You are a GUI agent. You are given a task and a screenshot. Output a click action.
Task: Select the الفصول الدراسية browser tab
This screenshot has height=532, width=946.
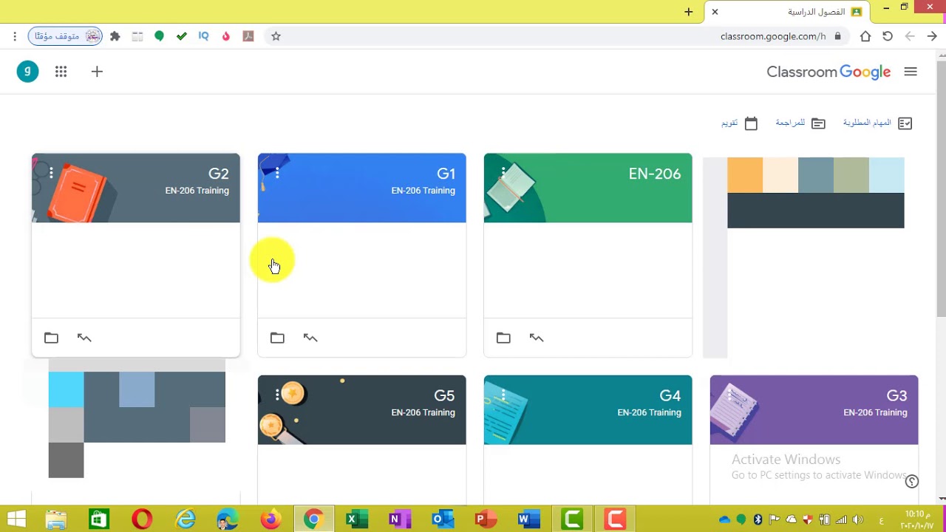coord(787,12)
